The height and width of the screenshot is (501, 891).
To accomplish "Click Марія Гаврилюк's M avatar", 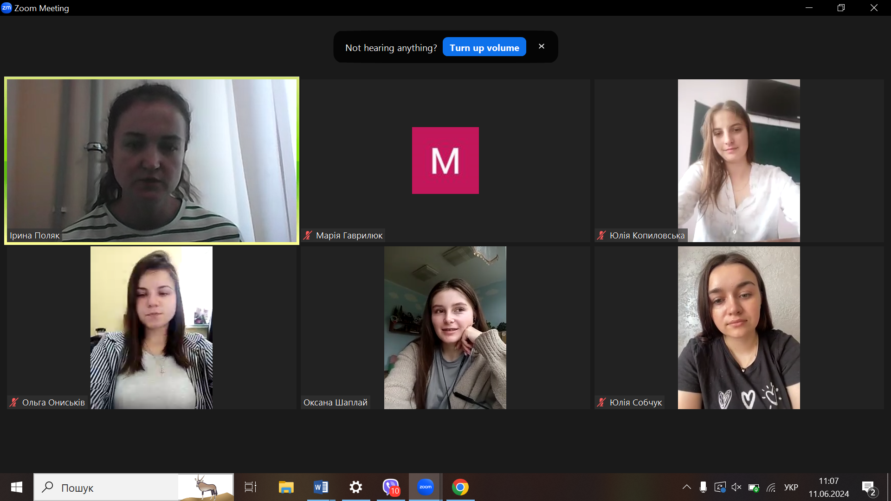I will click(x=445, y=161).
